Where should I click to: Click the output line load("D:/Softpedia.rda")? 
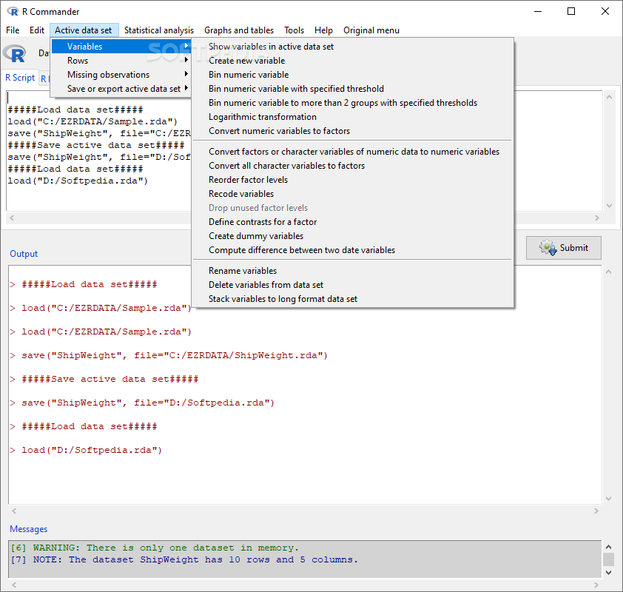(x=92, y=450)
